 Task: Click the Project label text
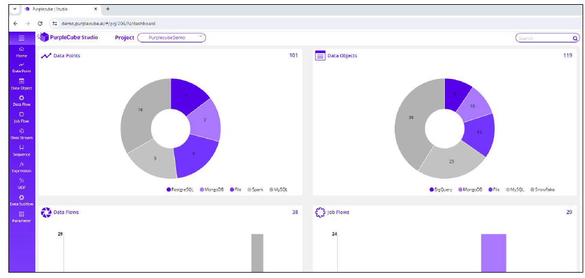(125, 38)
